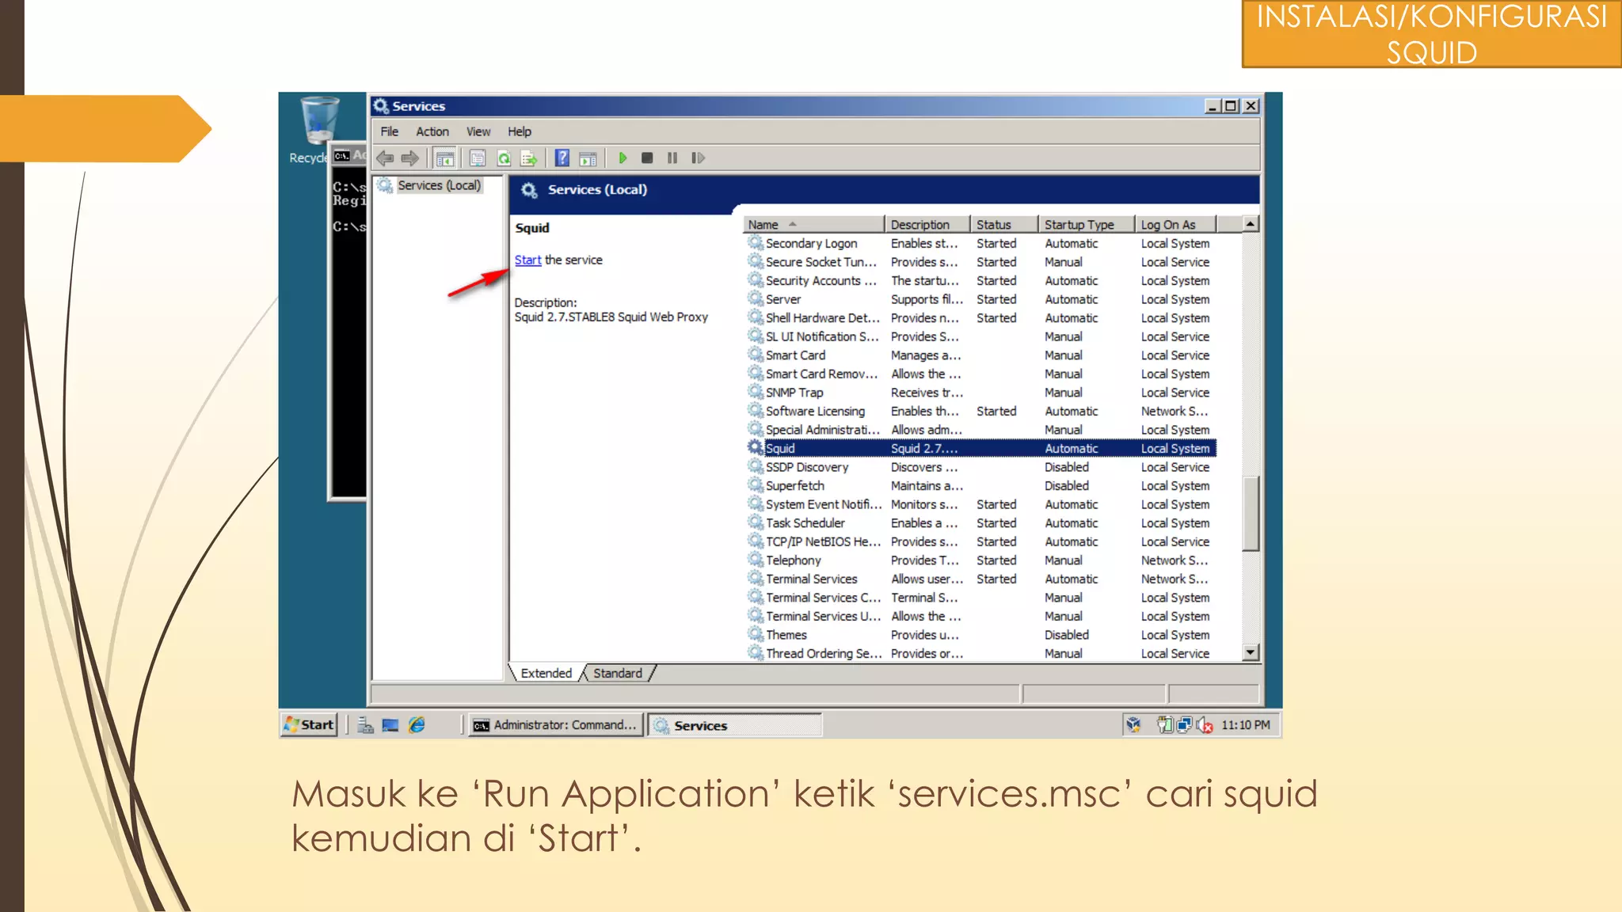Click the Services taskbar button
The width and height of the screenshot is (1622, 912).
coord(734,725)
